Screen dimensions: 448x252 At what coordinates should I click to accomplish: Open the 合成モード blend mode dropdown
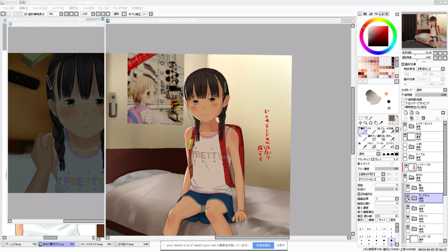[x=431, y=90]
